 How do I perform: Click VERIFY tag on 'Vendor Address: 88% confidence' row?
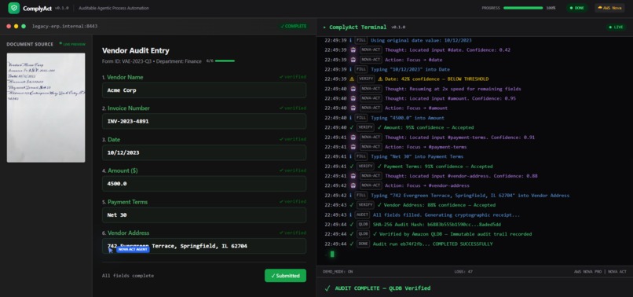pos(365,205)
